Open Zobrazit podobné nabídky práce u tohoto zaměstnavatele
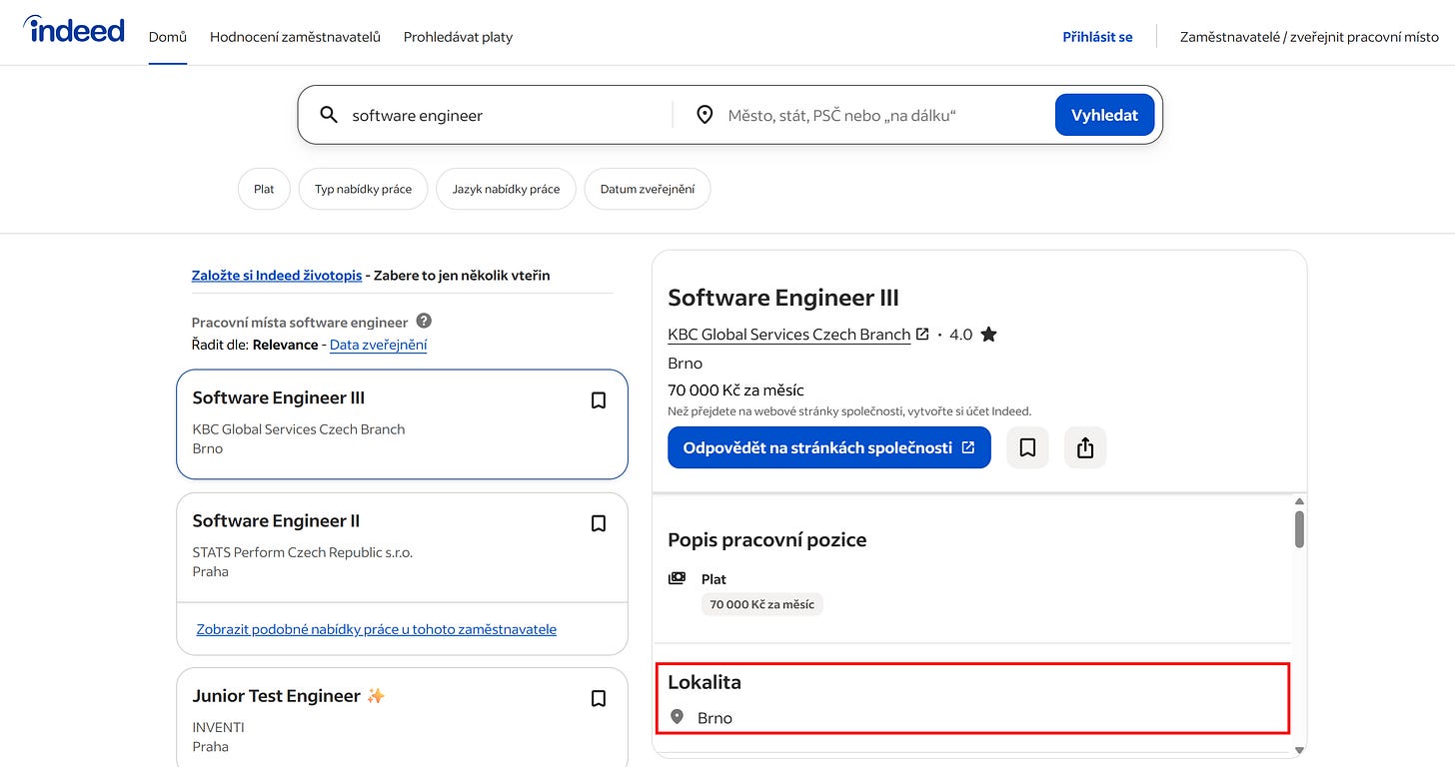1455x767 pixels. coord(377,629)
